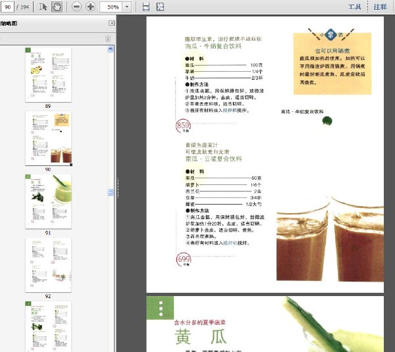This screenshot has height=352, width=395.
Task: Click the text 可使皮肤美白光滑
Action: (207, 151)
